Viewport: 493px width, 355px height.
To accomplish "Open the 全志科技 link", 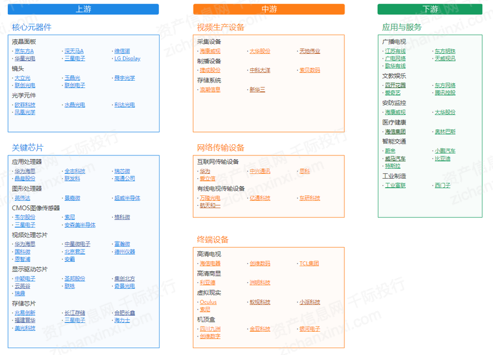I will [x=75, y=171].
